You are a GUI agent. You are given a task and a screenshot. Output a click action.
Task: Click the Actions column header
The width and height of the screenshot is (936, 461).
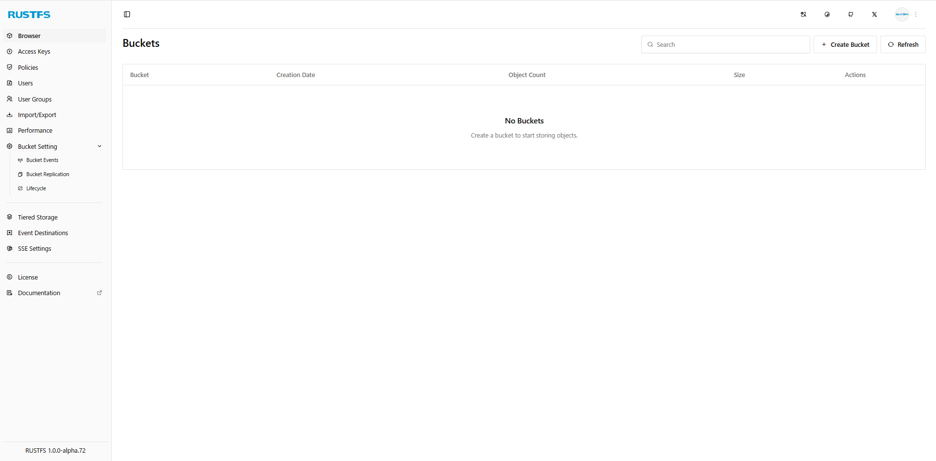(x=855, y=75)
